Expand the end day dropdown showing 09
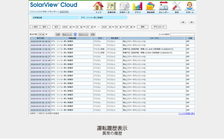The image size is (224, 139). [129, 27]
